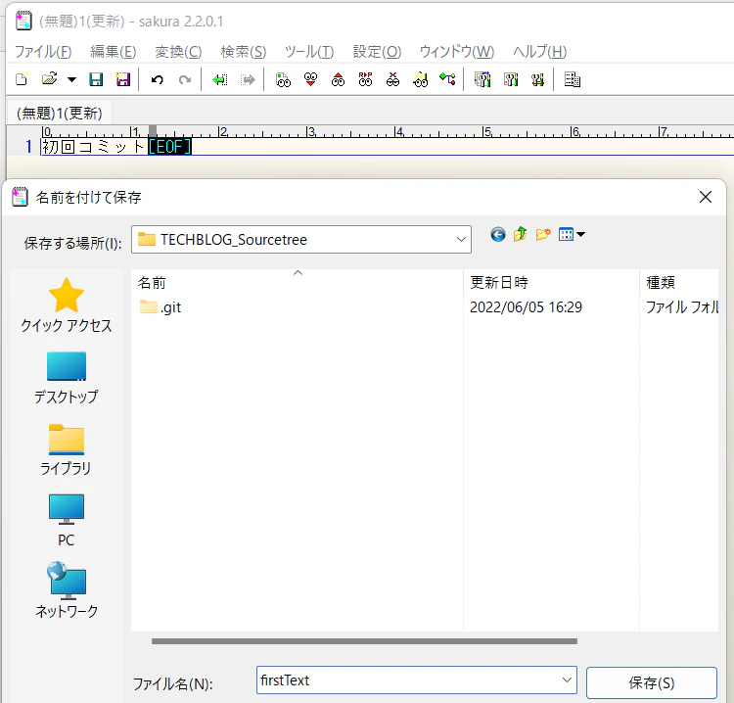Select the .git folder

point(161,307)
